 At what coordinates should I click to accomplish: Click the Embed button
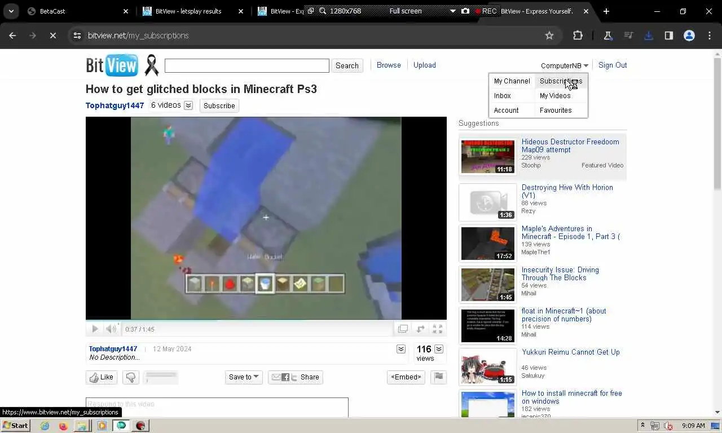[x=406, y=377]
